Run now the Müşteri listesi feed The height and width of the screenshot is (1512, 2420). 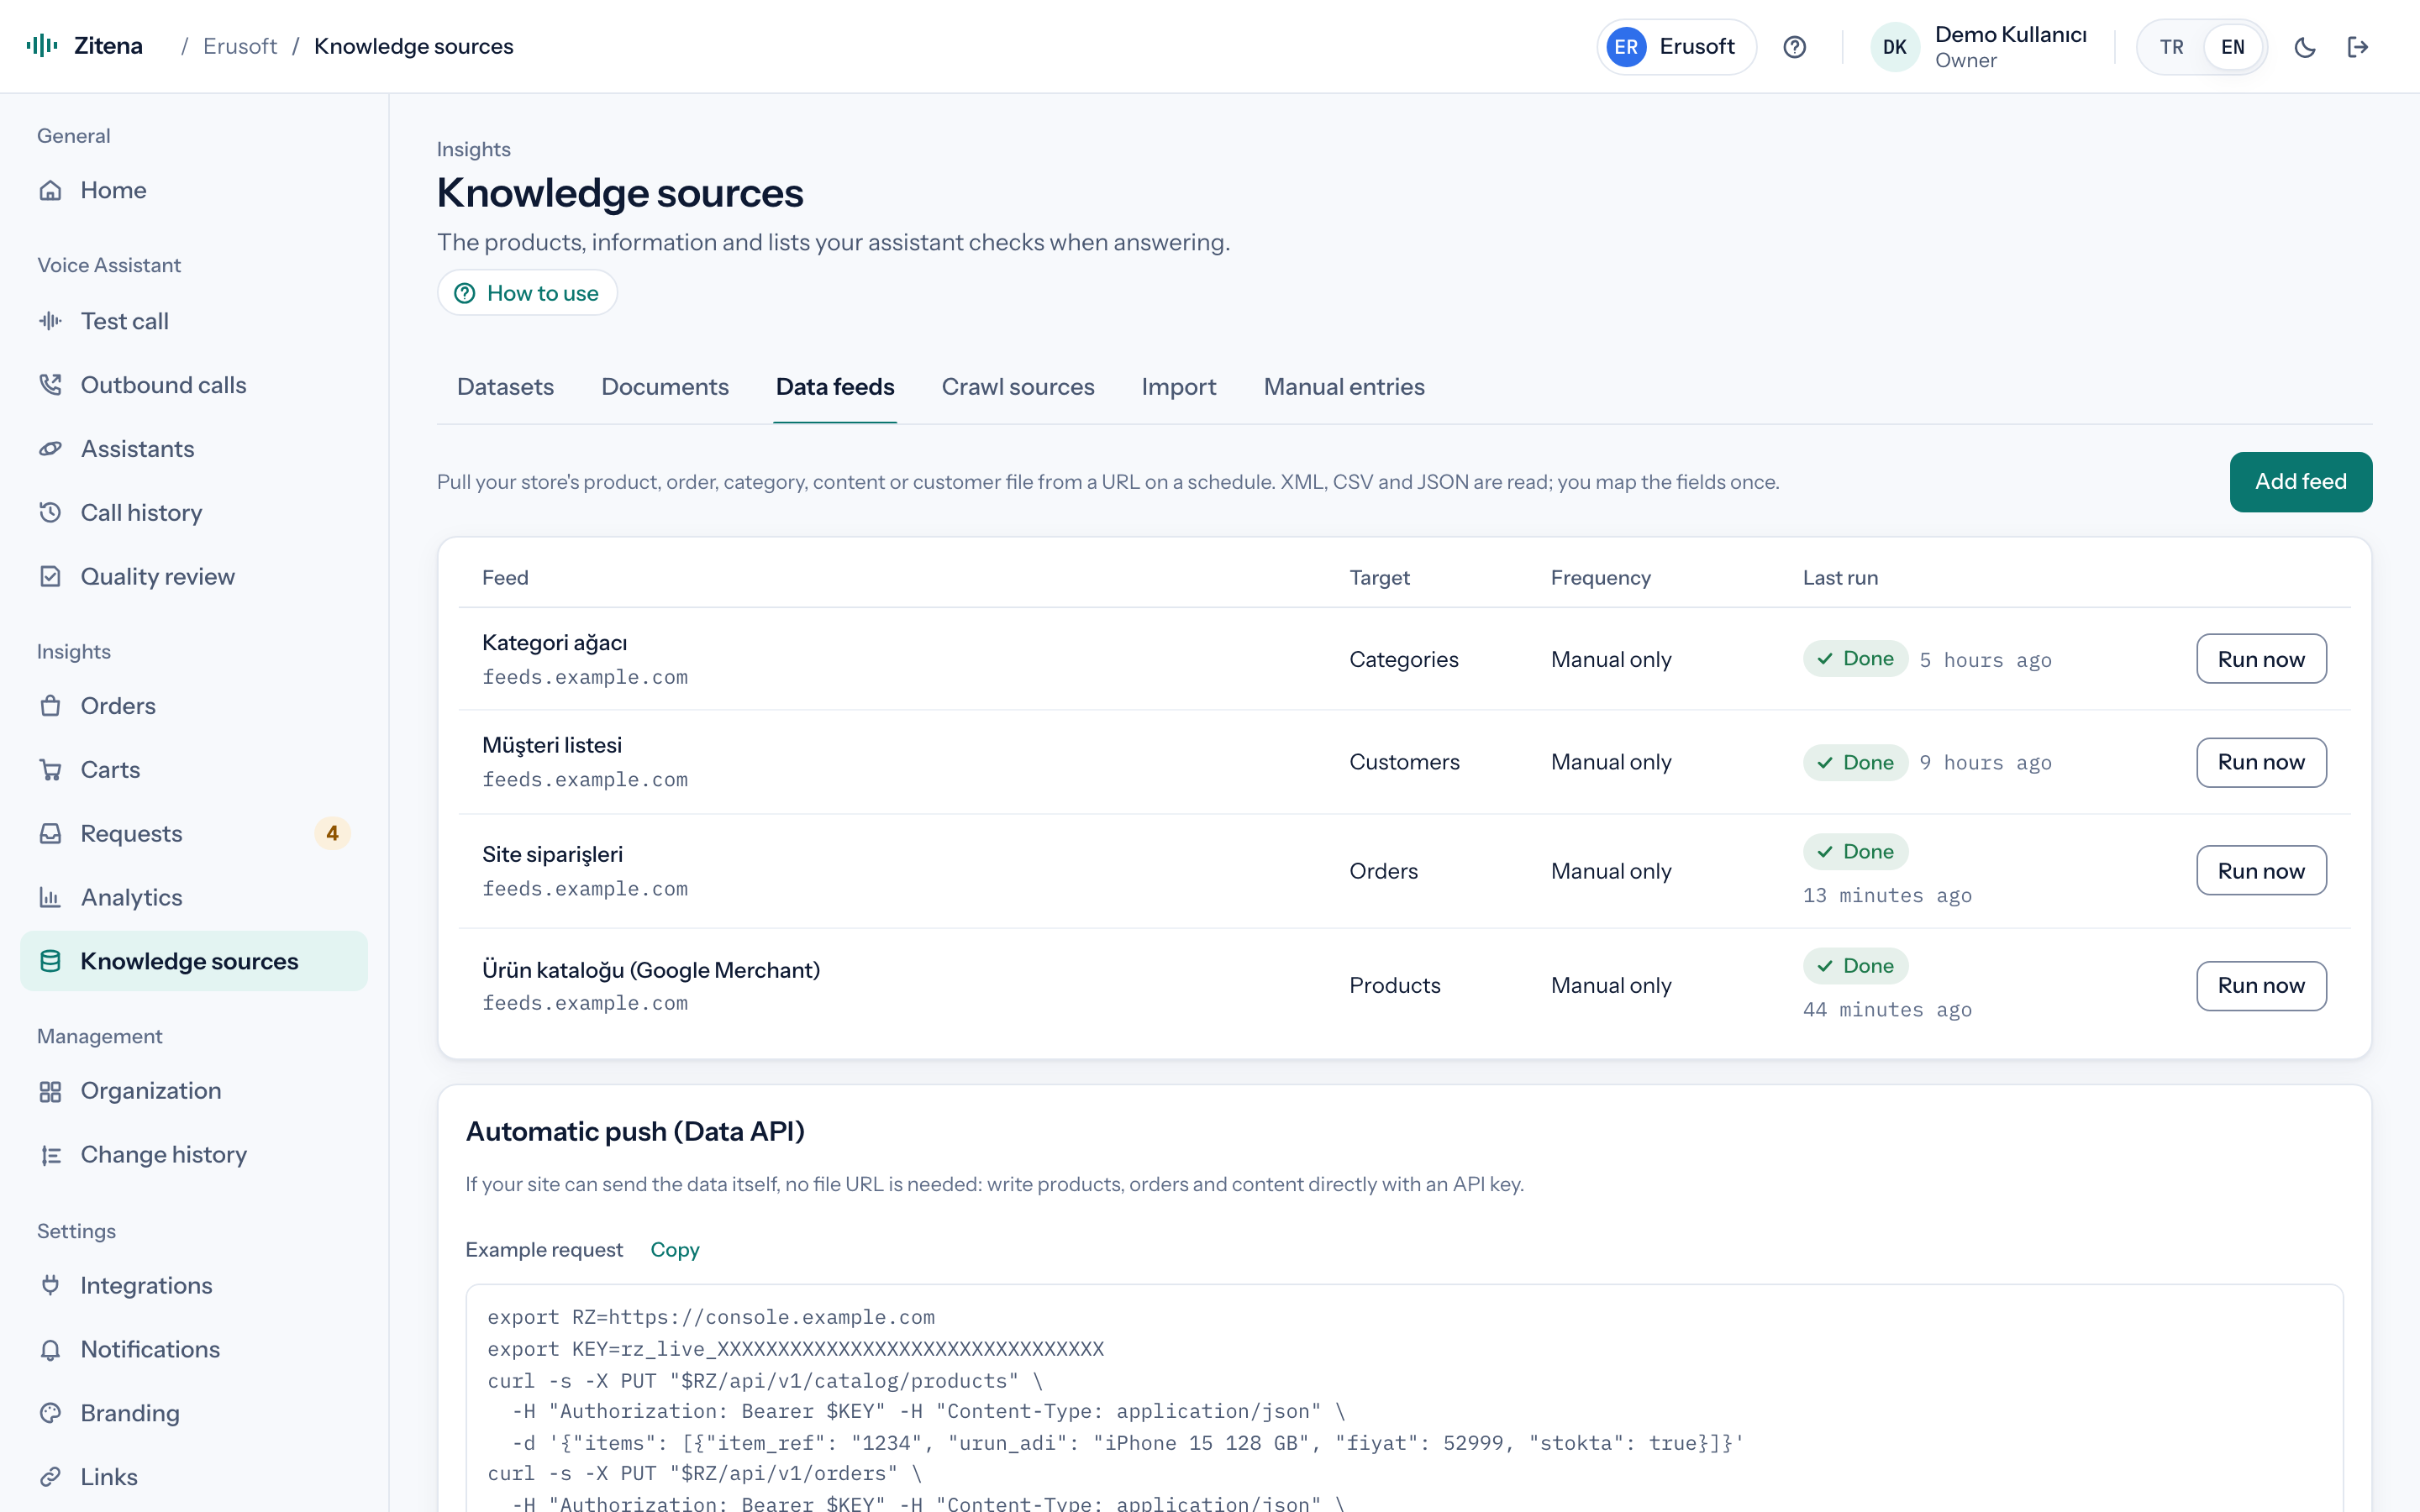[x=2261, y=763]
